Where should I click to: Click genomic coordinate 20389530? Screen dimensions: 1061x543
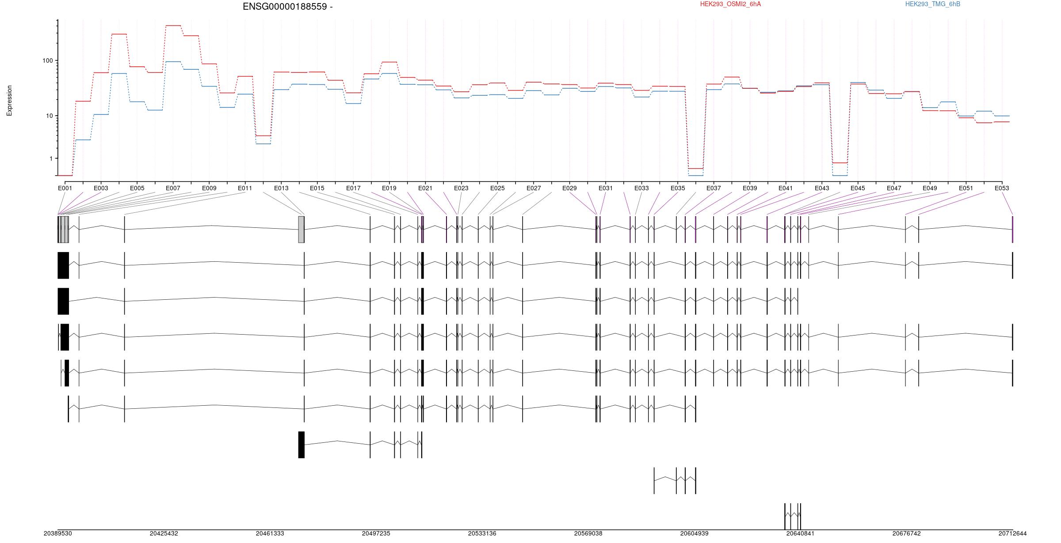point(57,534)
